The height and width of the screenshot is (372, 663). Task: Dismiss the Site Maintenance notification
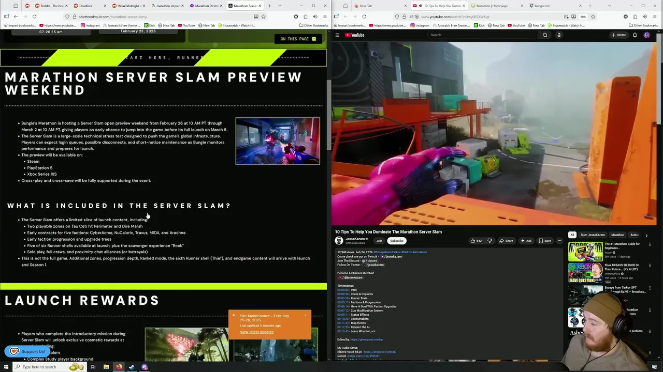click(x=305, y=315)
